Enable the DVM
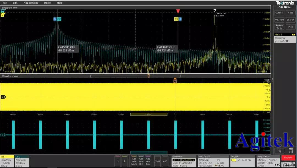The image size is (297, 168). click(x=157, y=161)
